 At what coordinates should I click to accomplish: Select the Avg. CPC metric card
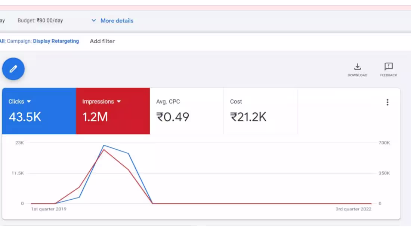186,111
